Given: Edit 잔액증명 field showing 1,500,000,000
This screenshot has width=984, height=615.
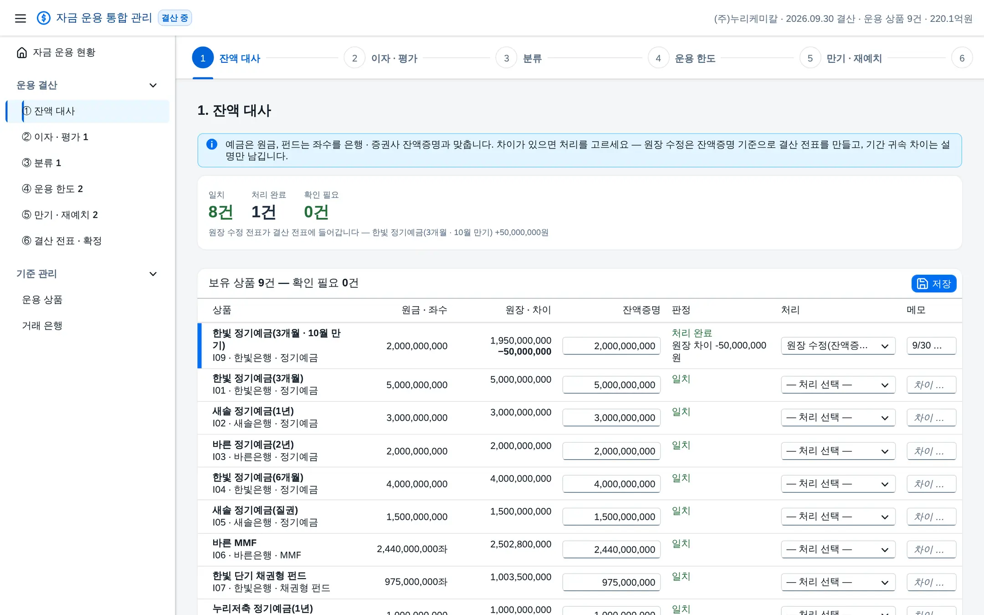Looking at the screenshot, I should [611, 517].
